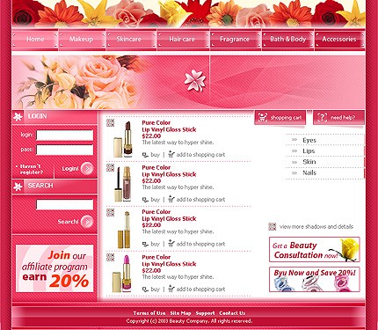Viewport: 378px width, 330px height.
Task: Open view more shadows and details
Action: click(316, 227)
